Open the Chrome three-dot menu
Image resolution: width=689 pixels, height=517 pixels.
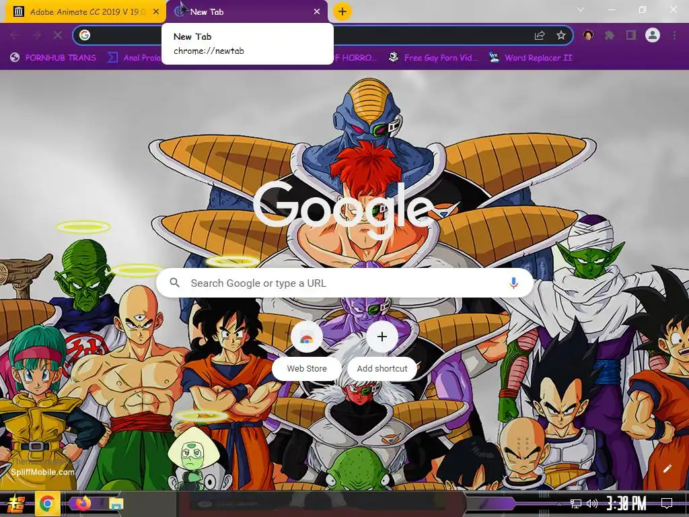click(x=674, y=35)
